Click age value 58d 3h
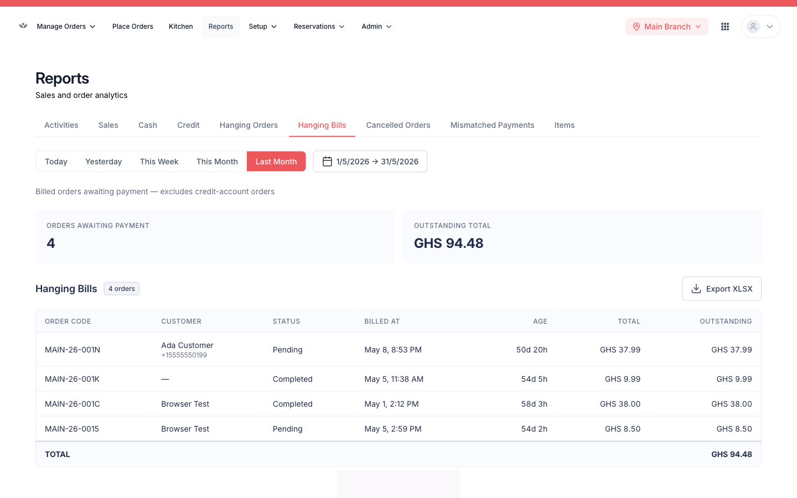797x498 pixels. [534, 404]
